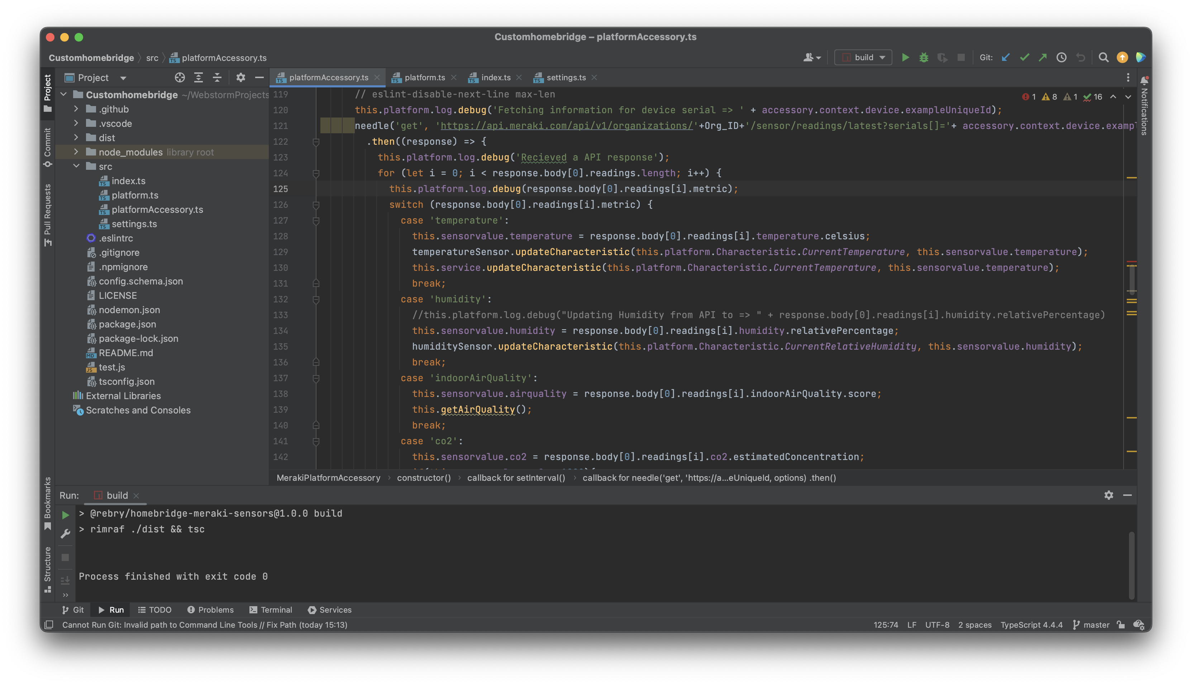The width and height of the screenshot is (1192, 685).
Task: Click Select Opened File crosshair icon
Action: click(x=180, y=78)
